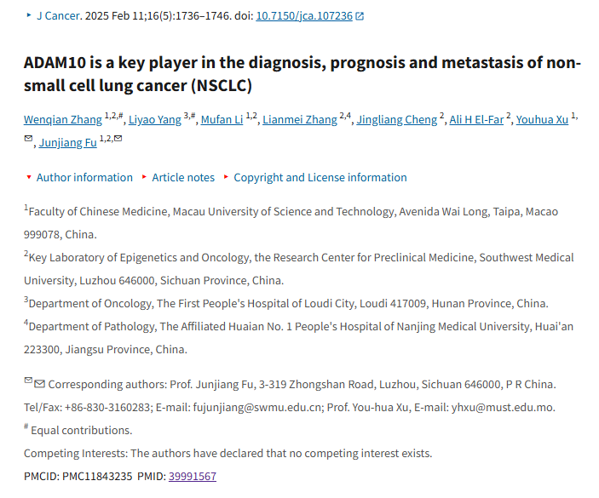Collapse the Author information section
The width and height of the screenshot is (599, 498).
tap(29, 177)
